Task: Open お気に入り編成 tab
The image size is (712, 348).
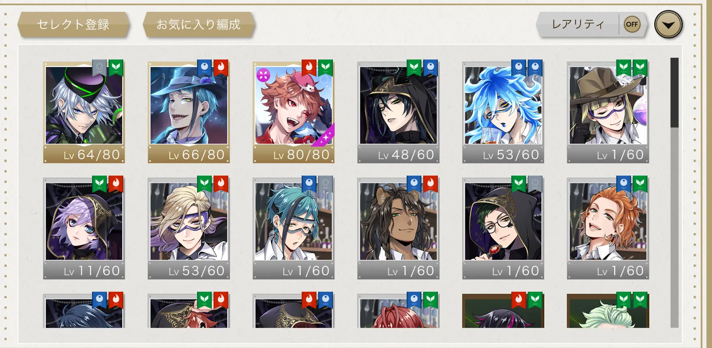Action: [x=198, y=25]
